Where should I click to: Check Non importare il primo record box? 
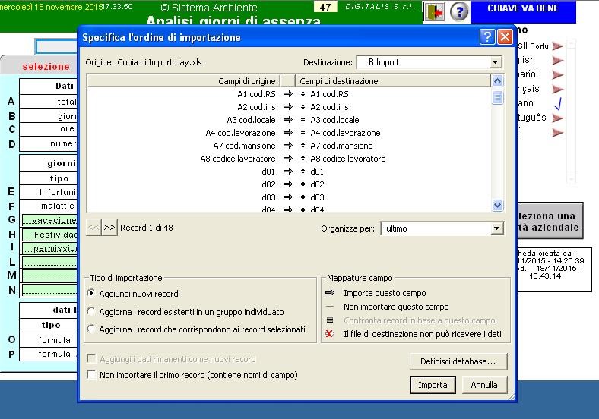click(x=91, y=374)
